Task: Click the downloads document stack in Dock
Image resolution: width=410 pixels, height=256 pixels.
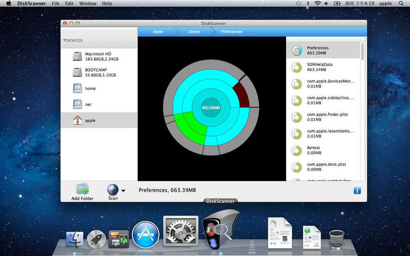Action: coord(312,237)
